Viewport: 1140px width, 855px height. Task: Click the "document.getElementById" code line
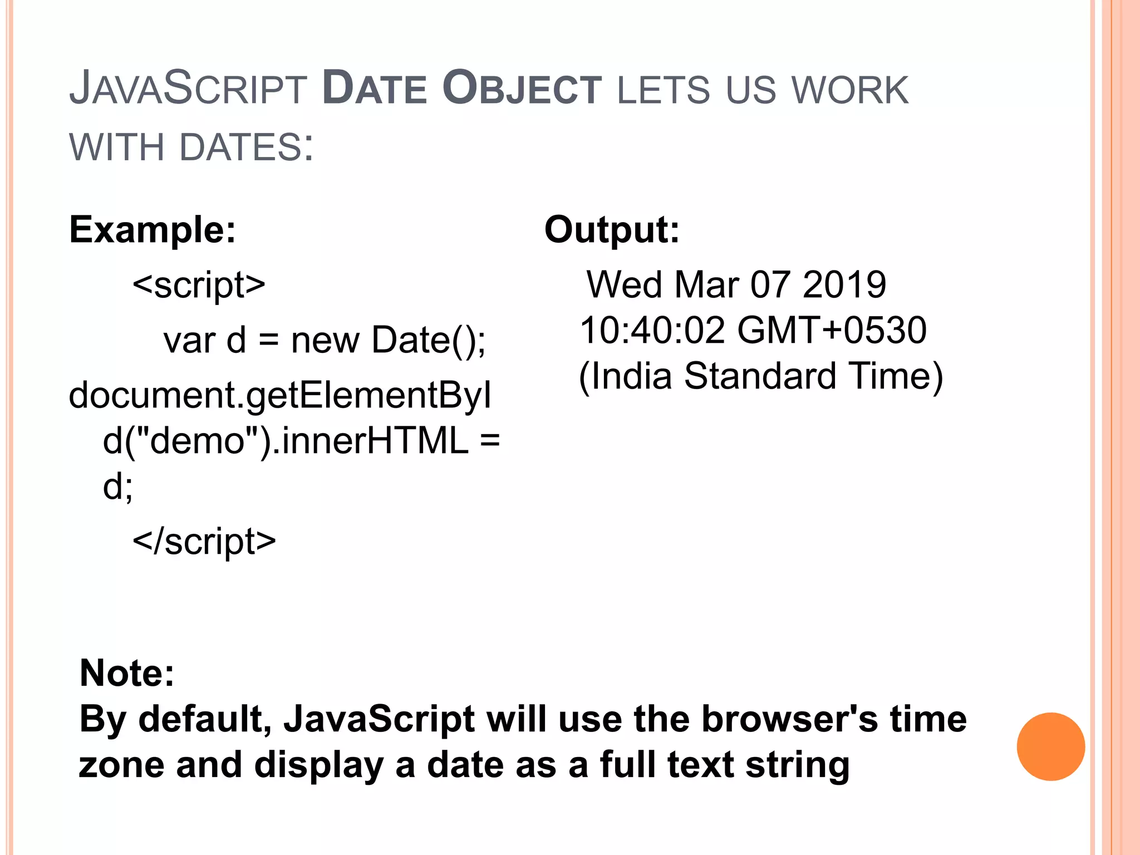[280, 395]
